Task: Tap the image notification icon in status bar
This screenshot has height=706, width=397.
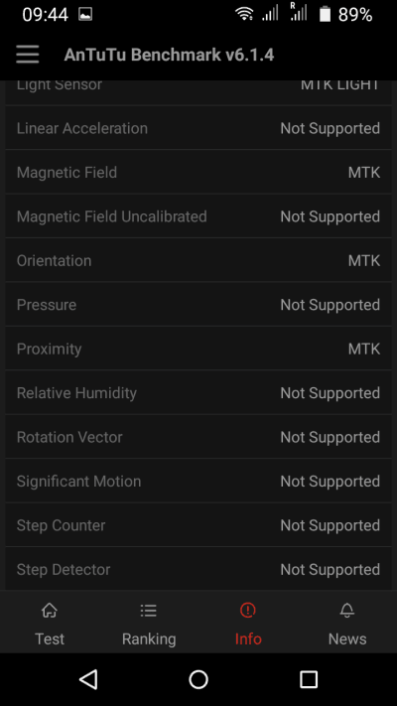Action: point(85,15)
